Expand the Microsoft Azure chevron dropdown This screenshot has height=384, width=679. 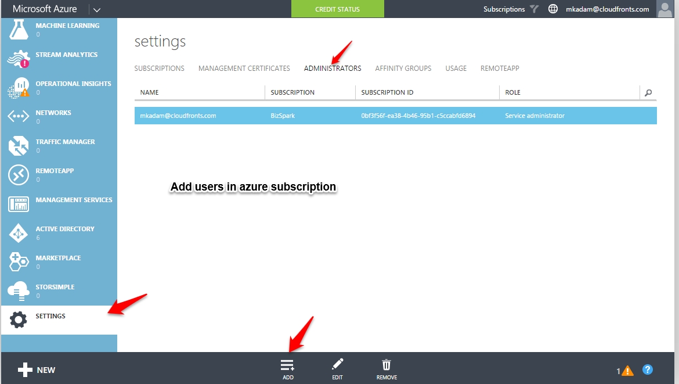pos(96,9)
